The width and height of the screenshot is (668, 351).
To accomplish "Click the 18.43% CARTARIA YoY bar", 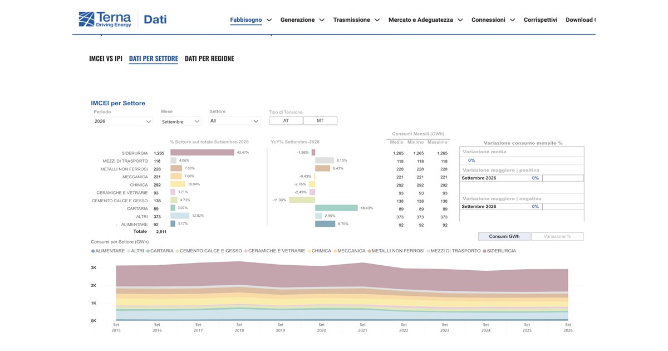I will click(x=336, y=208).
